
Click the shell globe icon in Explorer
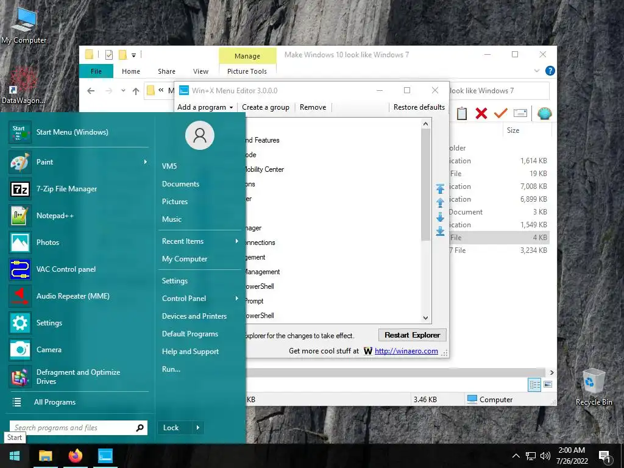point(544,114)
